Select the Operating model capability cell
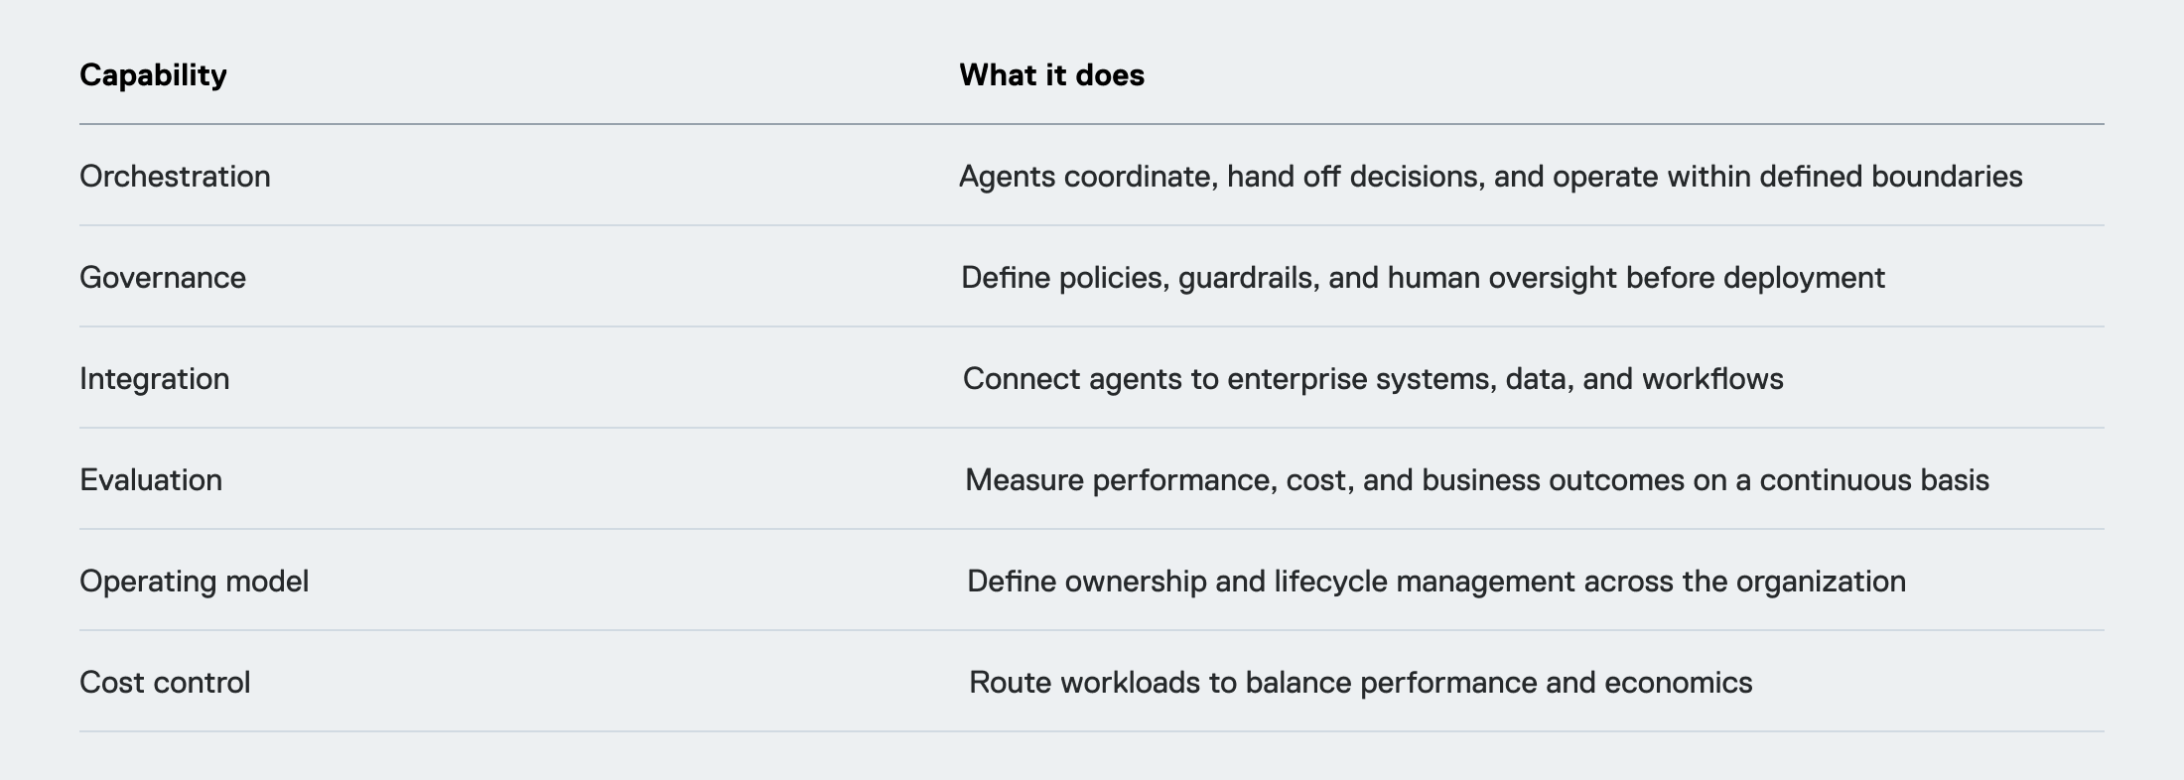Screen dimensions: 2184x780 point(194,582)
